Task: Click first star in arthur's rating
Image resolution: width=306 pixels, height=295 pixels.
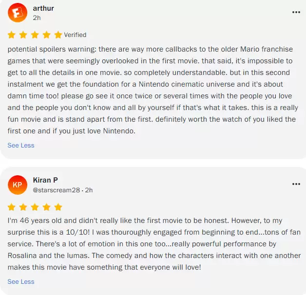Action: pos(12,35)
